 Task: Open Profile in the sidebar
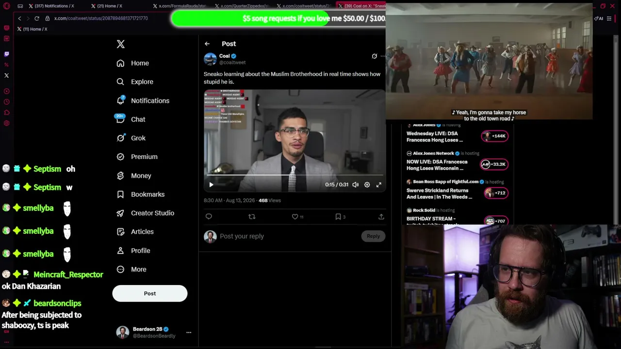[x=133, y=251]
